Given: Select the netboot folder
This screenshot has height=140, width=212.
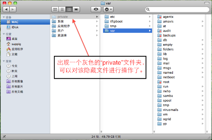Looking at the screenshot, I should point(180,77).
